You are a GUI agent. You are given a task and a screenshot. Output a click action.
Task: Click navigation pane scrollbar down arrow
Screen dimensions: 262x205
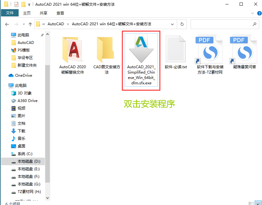click(x=47, y=198)
